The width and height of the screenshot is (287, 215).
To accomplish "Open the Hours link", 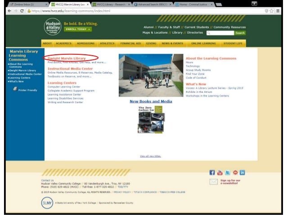I will pyautogui.click(x=189, y=62).
